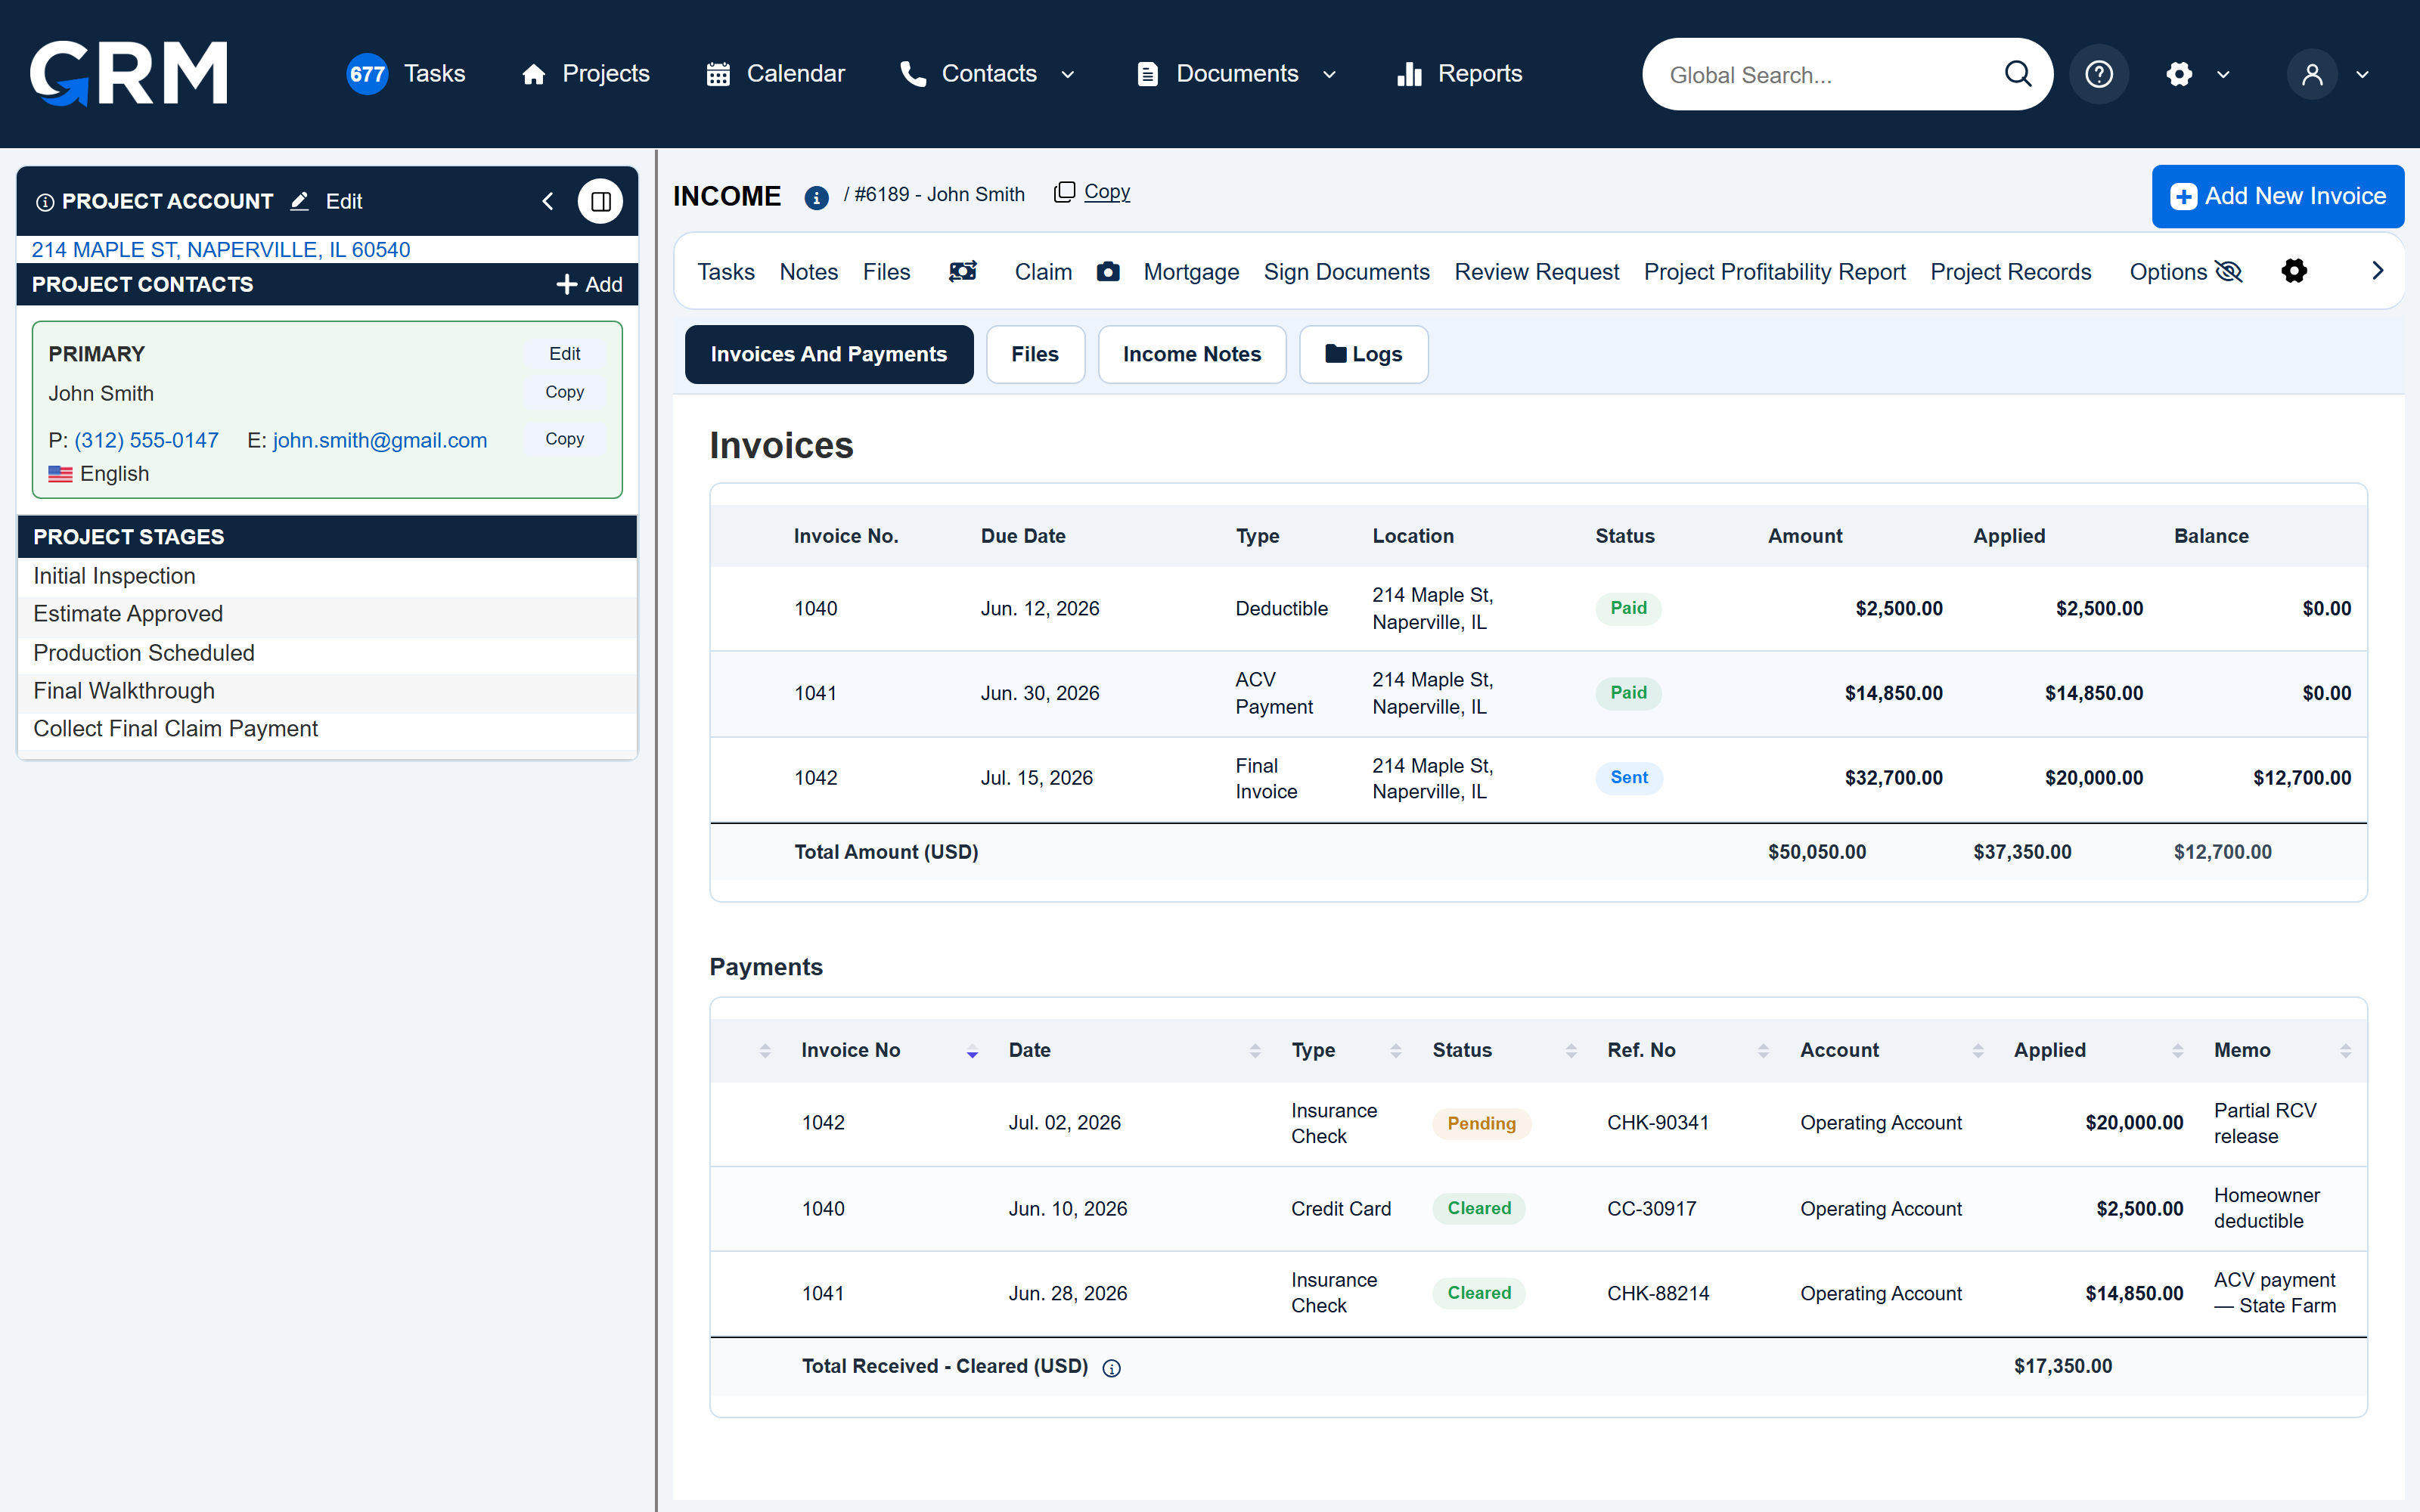Click the folder icon on Logs tab
This screenshot has width=2420, height=1512.
point(1335,354)
